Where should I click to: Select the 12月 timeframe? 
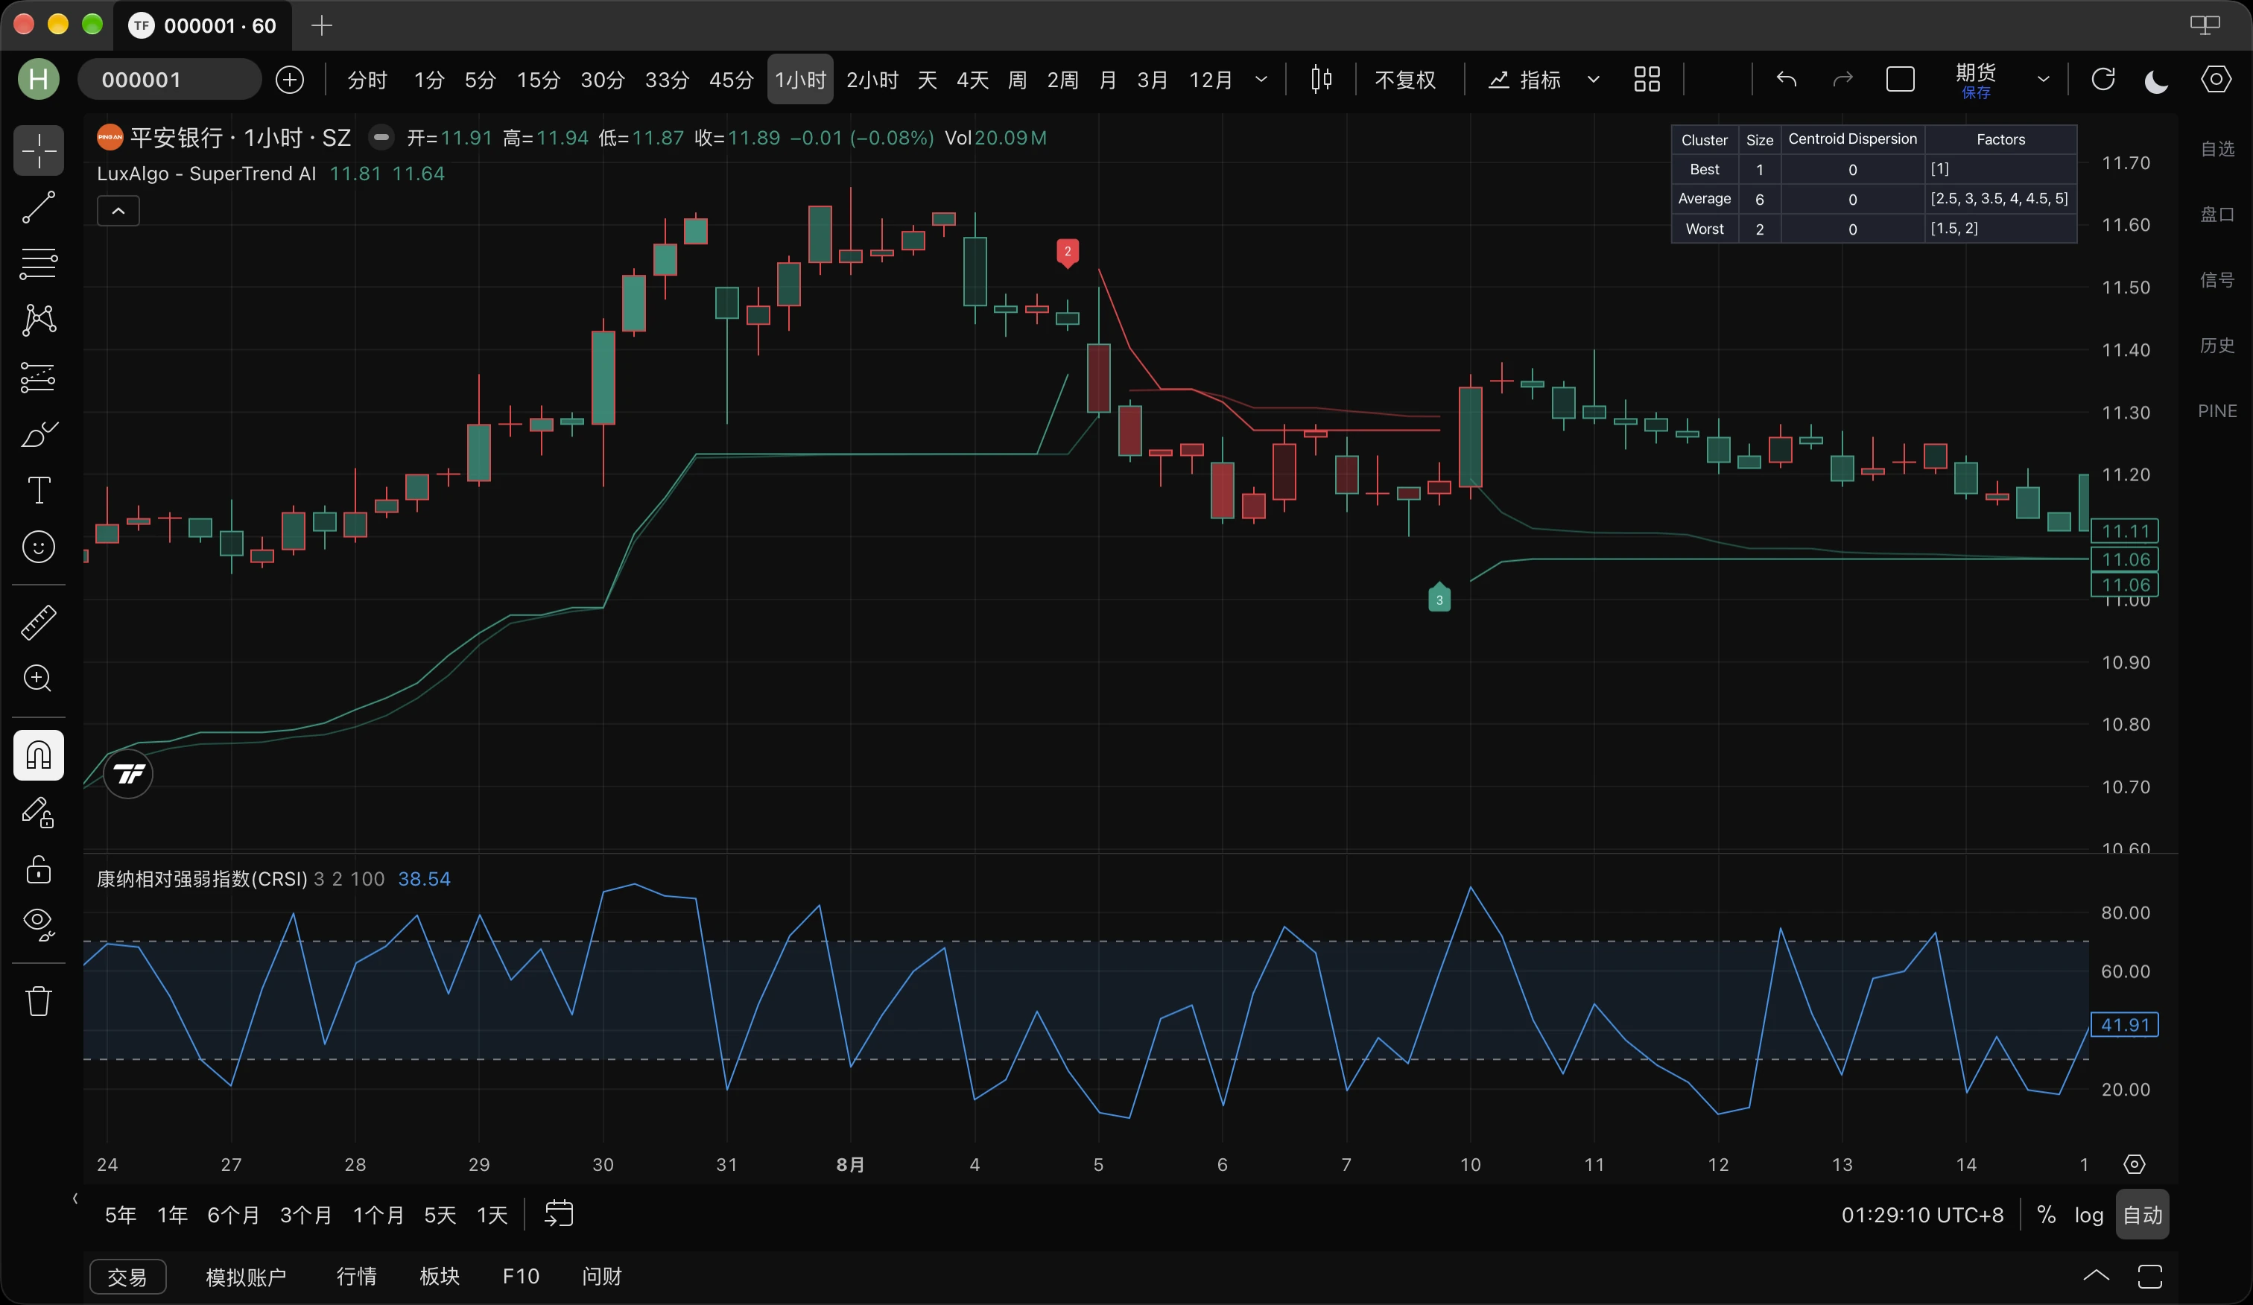pos(1211,80)
